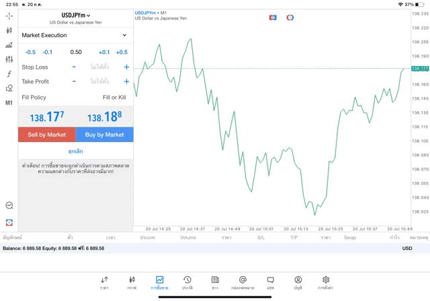Screen dimensions: 430x301
Task: Open the settings tab with gear icon
Action: point(326,283)
